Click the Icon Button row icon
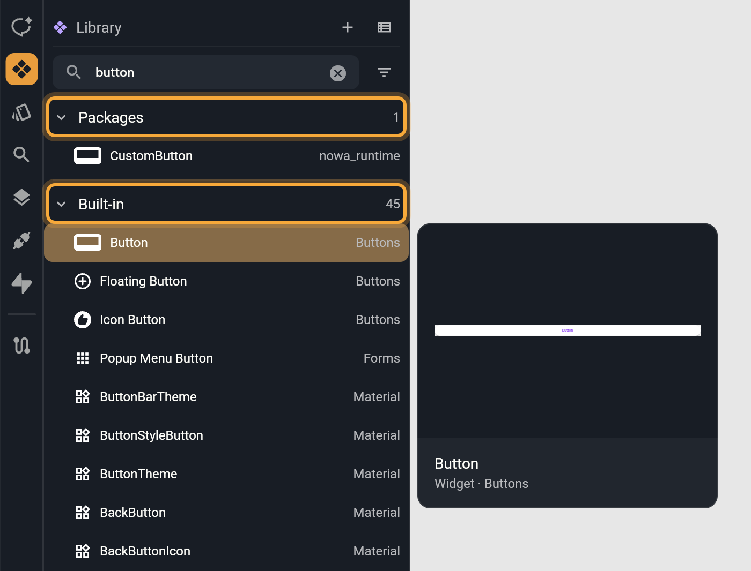The image size is (751, 571). click(x=83, y=320)
